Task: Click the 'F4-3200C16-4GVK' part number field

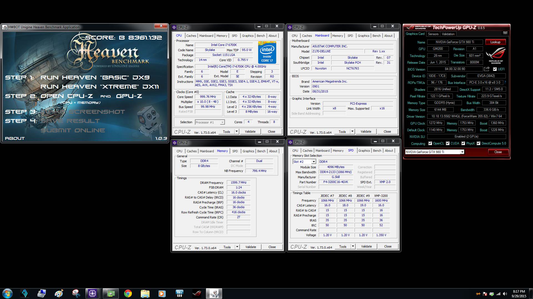Action: click(x=336, y=182)
